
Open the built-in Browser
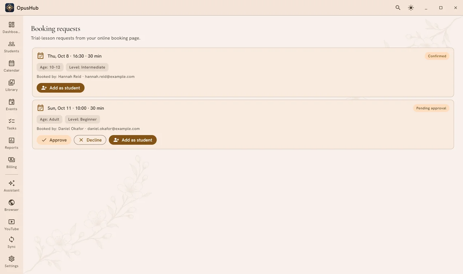coord(12,205)
